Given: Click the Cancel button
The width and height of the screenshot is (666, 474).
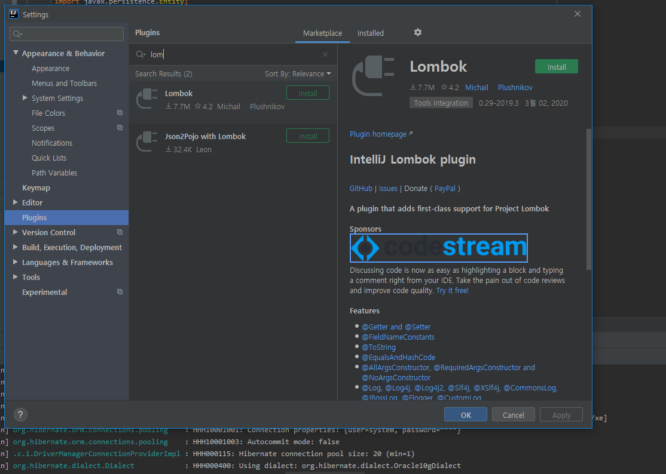Looking at the screenshot, I should coord(513,415).
